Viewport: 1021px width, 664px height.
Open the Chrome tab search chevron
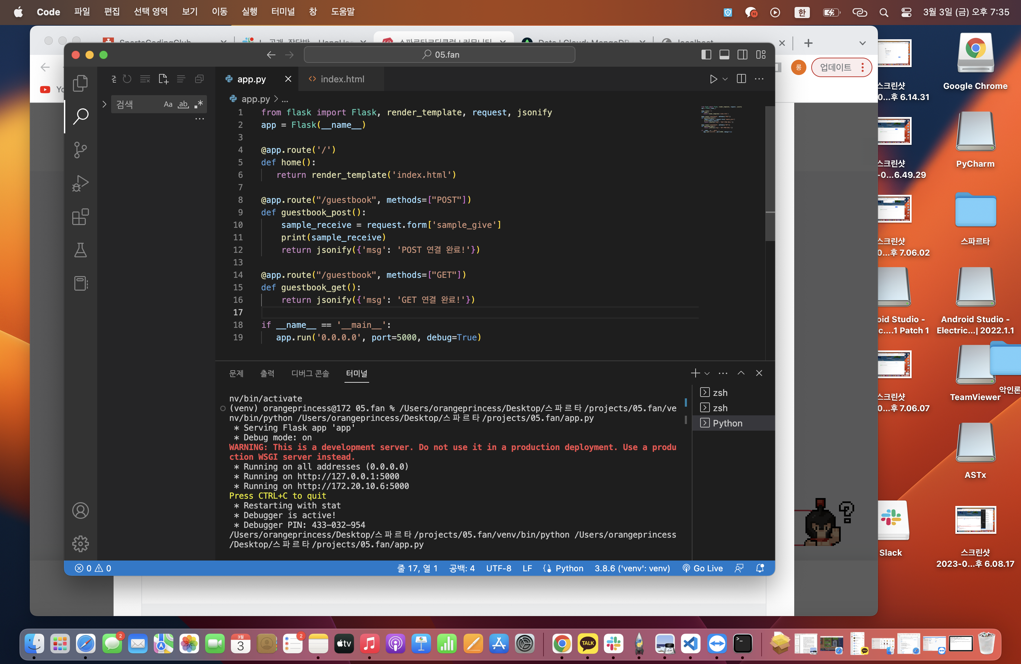862,43
